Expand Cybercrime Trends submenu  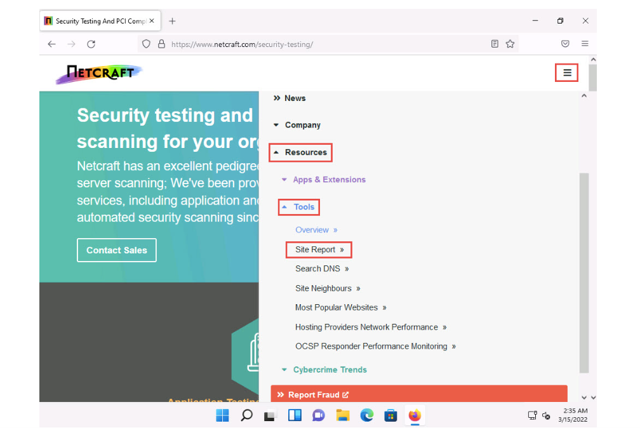click(324, 370)
